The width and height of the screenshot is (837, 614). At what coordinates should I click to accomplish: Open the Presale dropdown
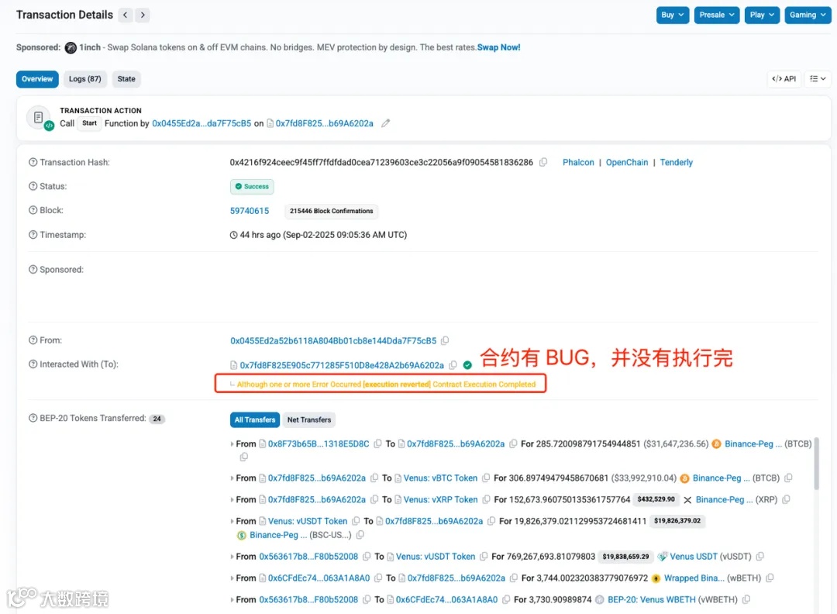point(717,15)
